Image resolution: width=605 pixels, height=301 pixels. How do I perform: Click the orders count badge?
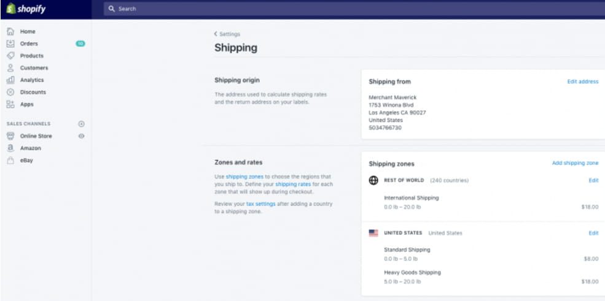(x=80, y=44)
